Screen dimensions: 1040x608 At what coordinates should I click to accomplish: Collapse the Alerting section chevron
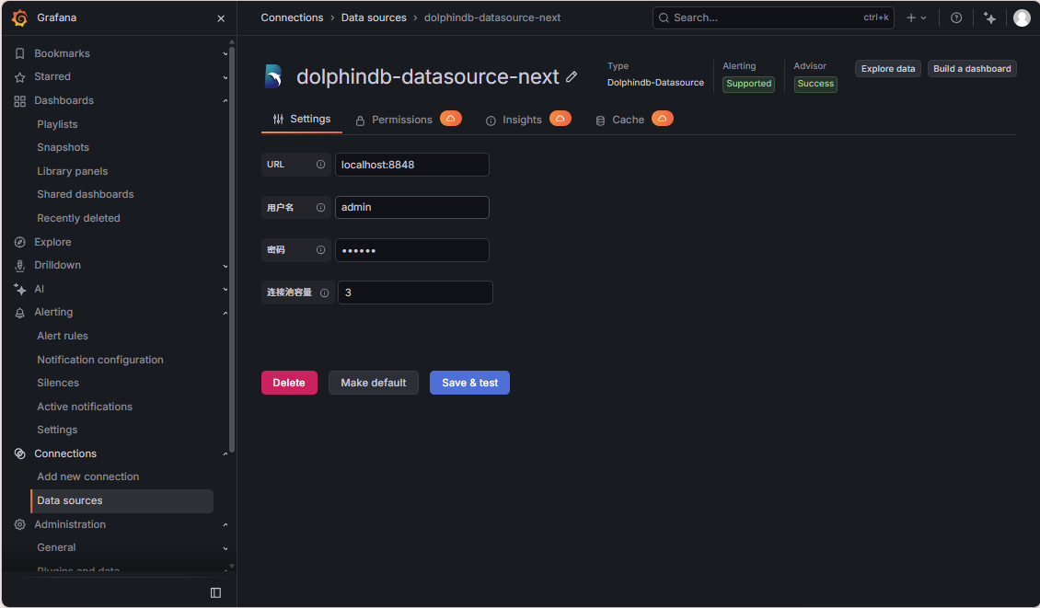pos(225,313)
